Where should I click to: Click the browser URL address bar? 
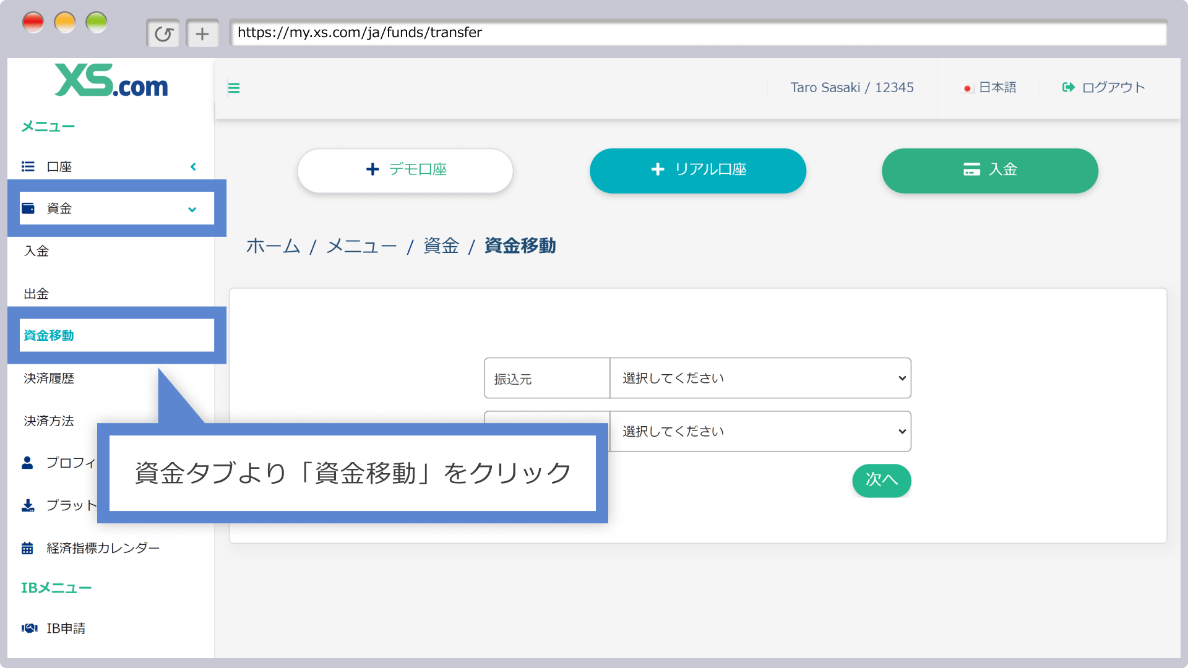698,33
